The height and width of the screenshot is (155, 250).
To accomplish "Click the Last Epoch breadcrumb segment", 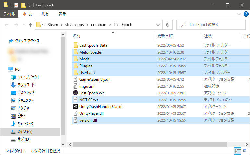I will (123, 25).
